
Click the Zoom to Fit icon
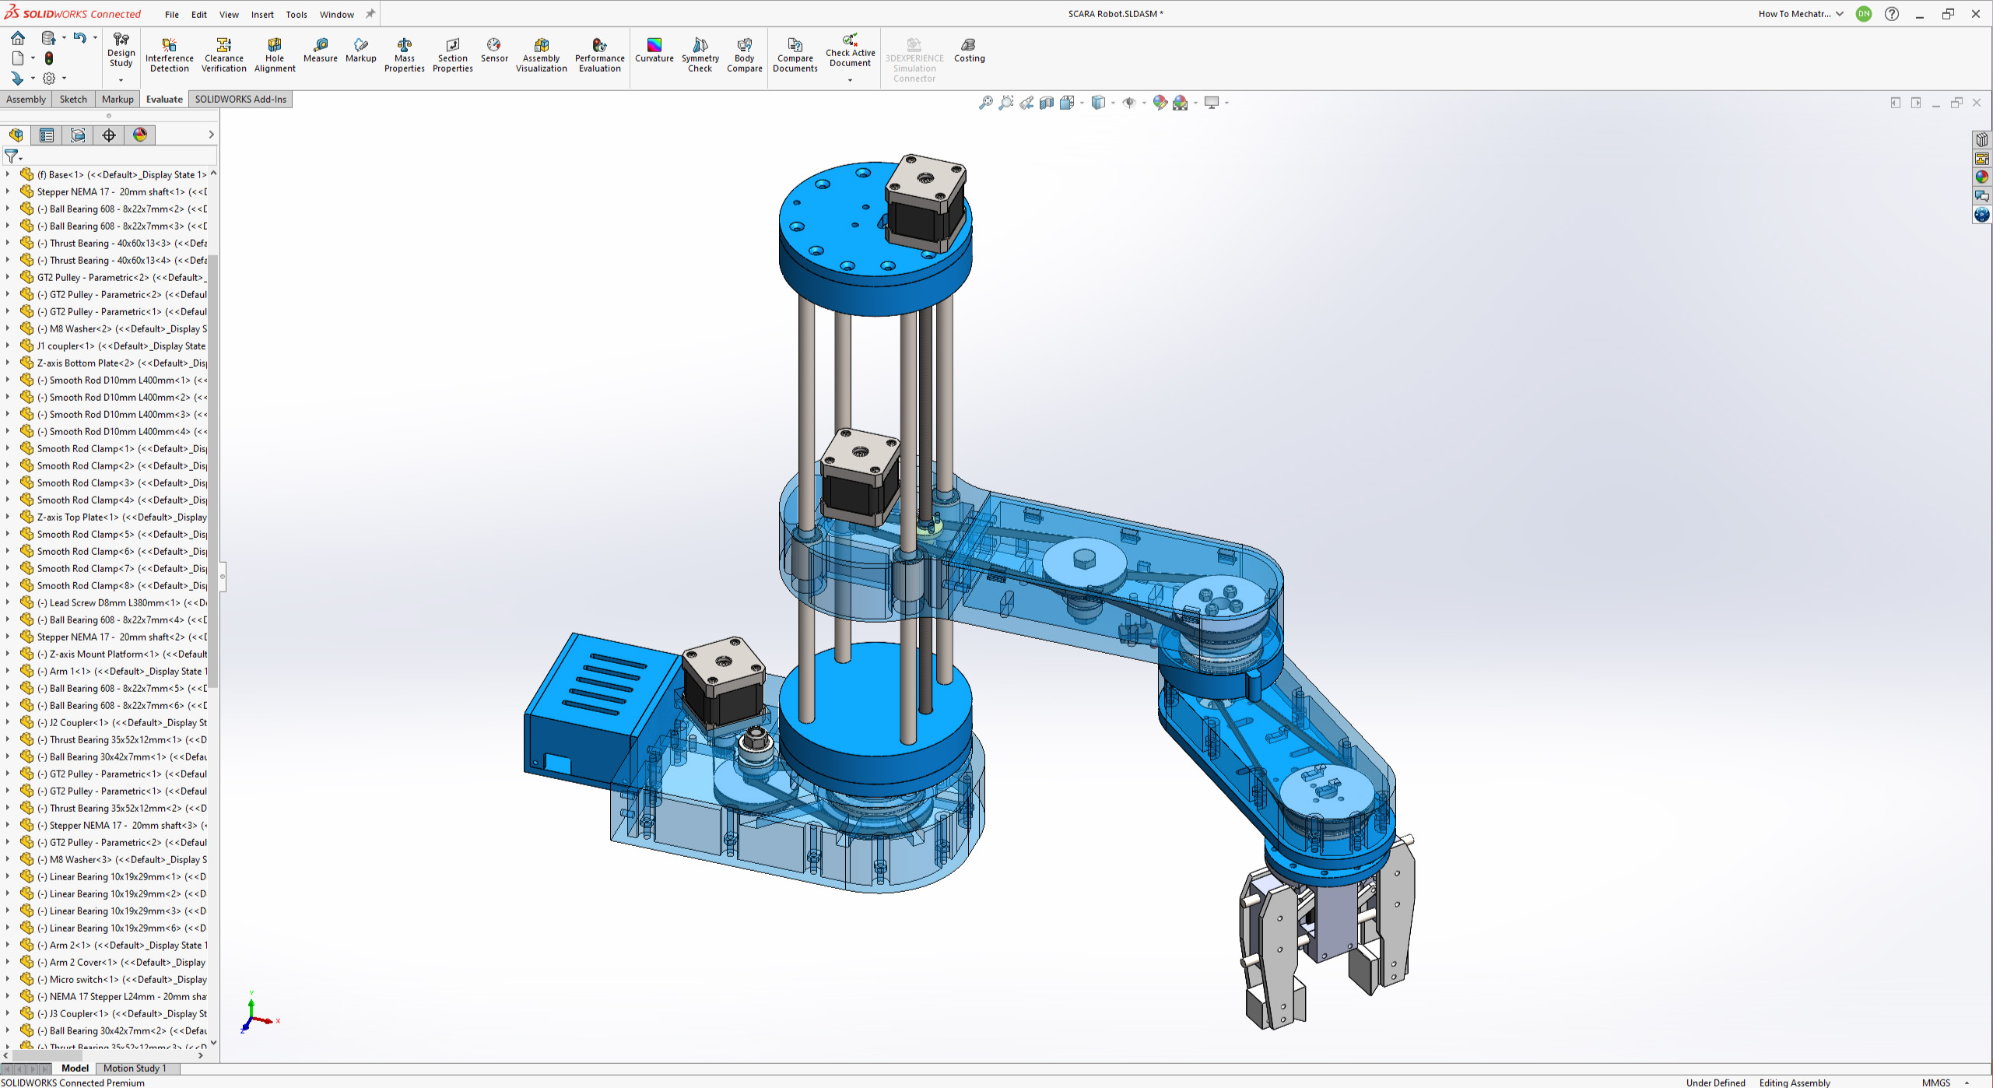985,103
